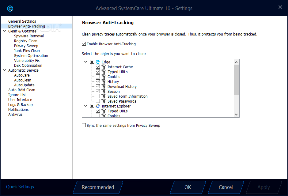Viewport: 288px width, 196px height.
Task: Select AutoCare in sidebar
Action: coord(22,75)
